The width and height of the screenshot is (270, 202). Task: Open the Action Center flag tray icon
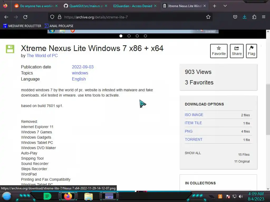click(x=228, y=196)
